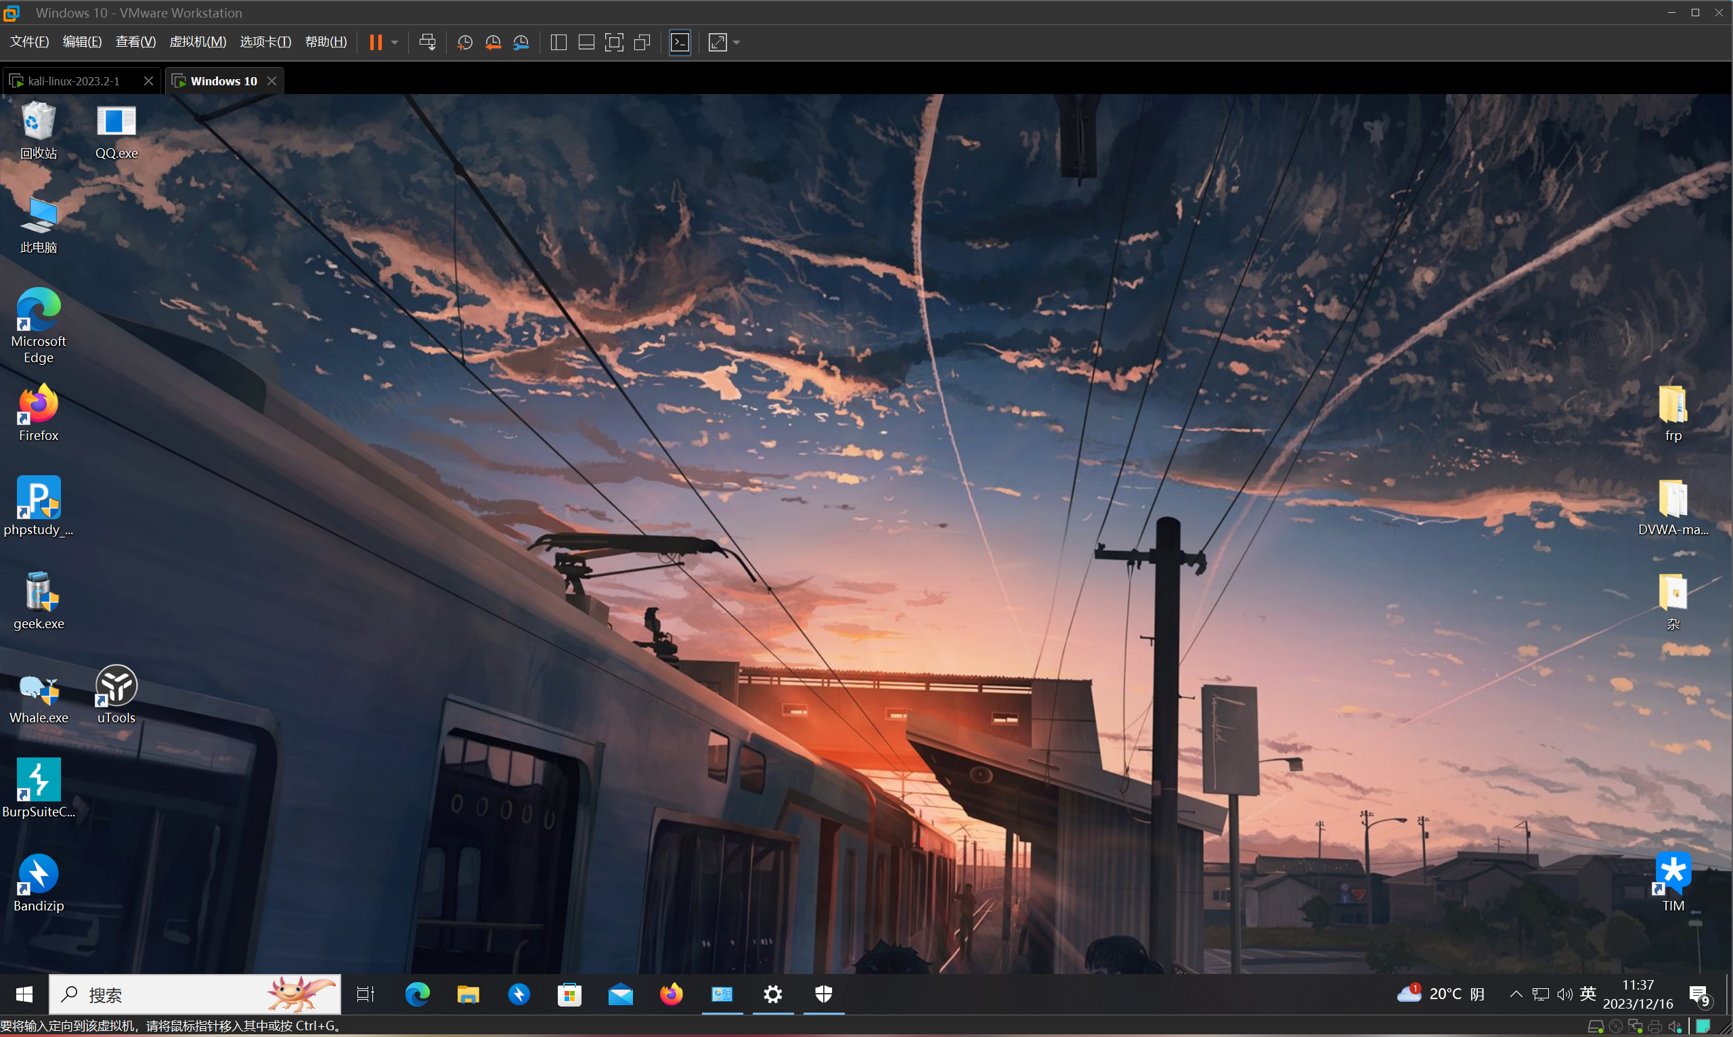1733x1037 pixels.
Task: Select the phpstudy desktop shortcut
Action: pos(39,506)
